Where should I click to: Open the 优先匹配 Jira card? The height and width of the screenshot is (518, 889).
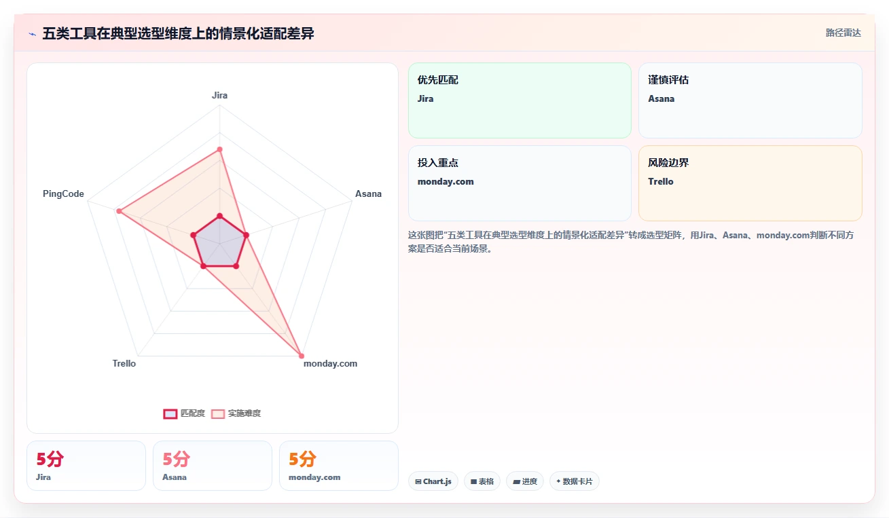click(x=520, y=100)
